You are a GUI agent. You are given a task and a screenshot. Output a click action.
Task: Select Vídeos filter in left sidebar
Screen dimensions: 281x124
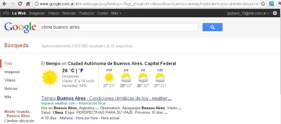click(x=10, y=80)
